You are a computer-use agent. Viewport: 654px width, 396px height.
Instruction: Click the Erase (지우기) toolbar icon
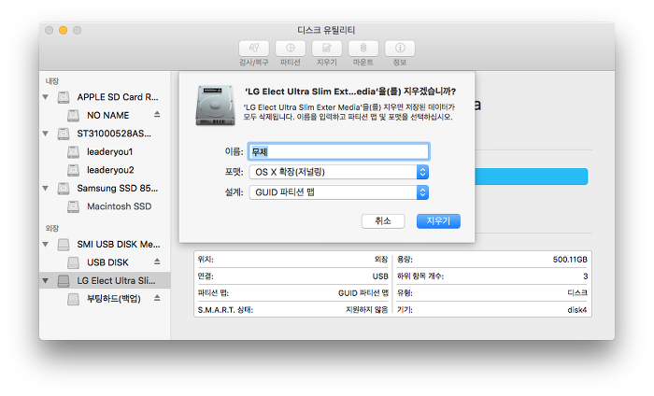327,49
